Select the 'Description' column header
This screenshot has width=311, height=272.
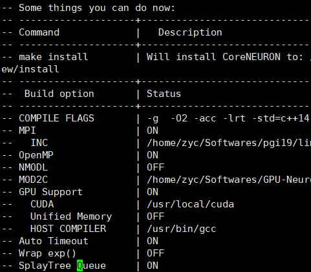(x=190, y=32)
